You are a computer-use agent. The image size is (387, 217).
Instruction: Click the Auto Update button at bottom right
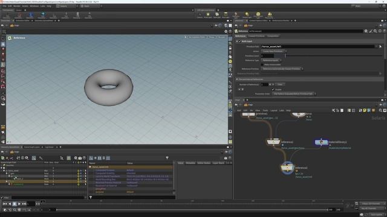377,215
